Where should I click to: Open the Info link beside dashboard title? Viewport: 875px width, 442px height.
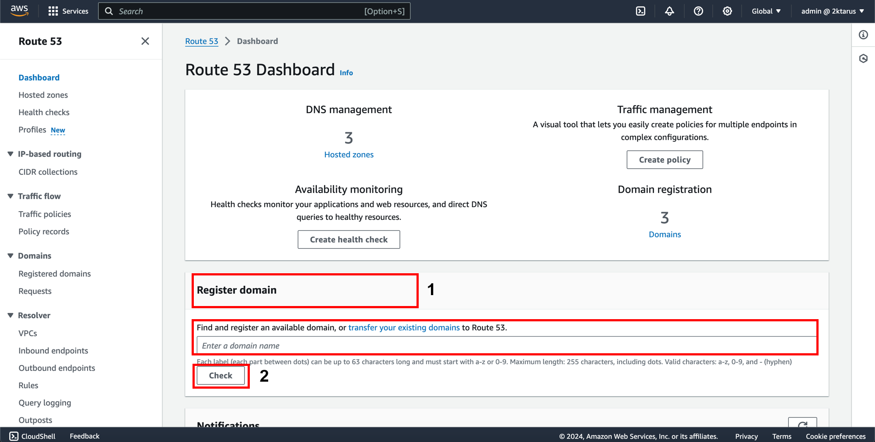[x=346, y=73]
